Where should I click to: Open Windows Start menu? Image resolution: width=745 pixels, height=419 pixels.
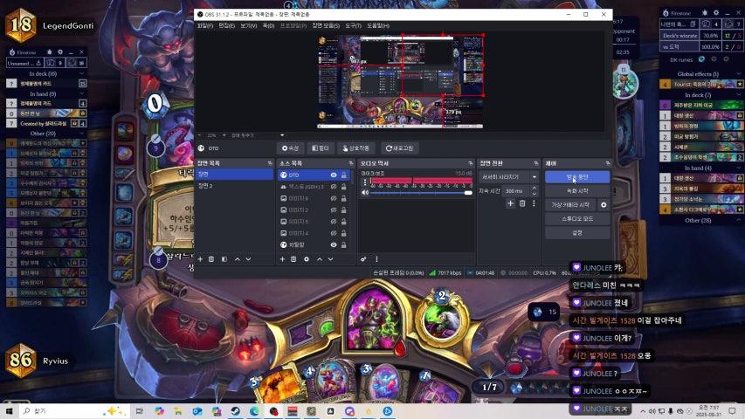9,411
